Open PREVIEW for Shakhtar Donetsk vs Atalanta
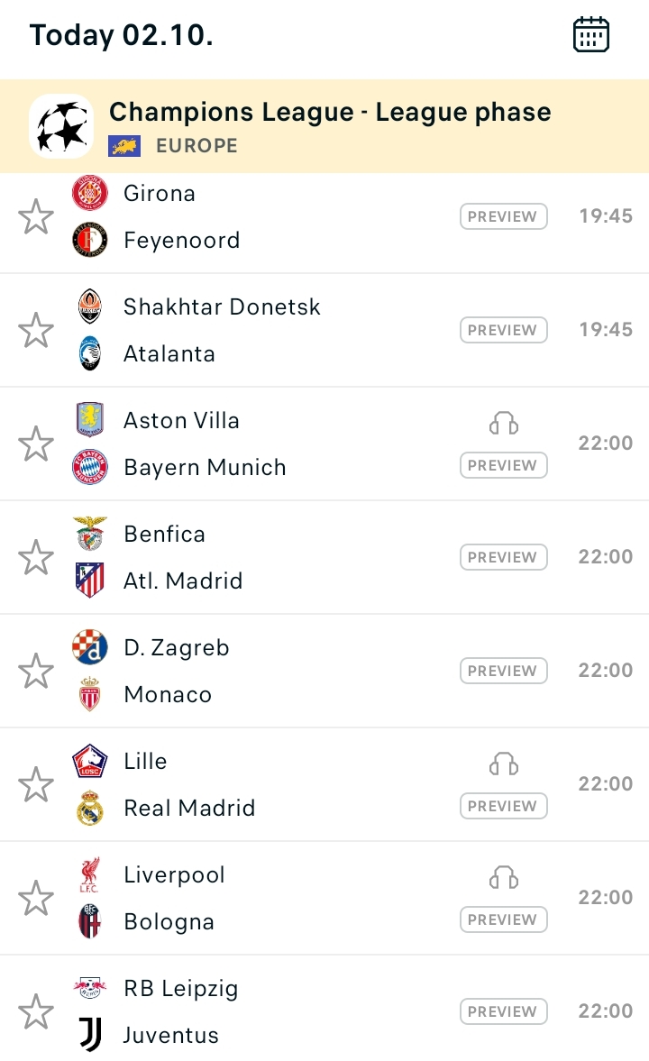The height and width of the screenshot is (1061, 649). [x=504, y=330]
